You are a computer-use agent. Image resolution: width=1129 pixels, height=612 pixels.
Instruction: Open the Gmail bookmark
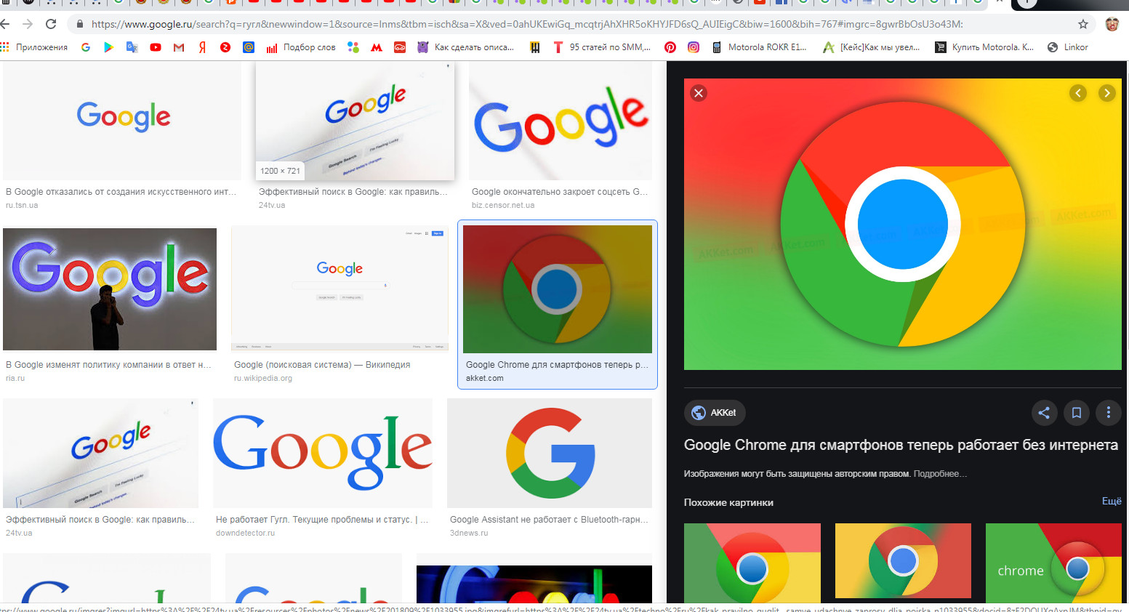(x=179, y=47)
